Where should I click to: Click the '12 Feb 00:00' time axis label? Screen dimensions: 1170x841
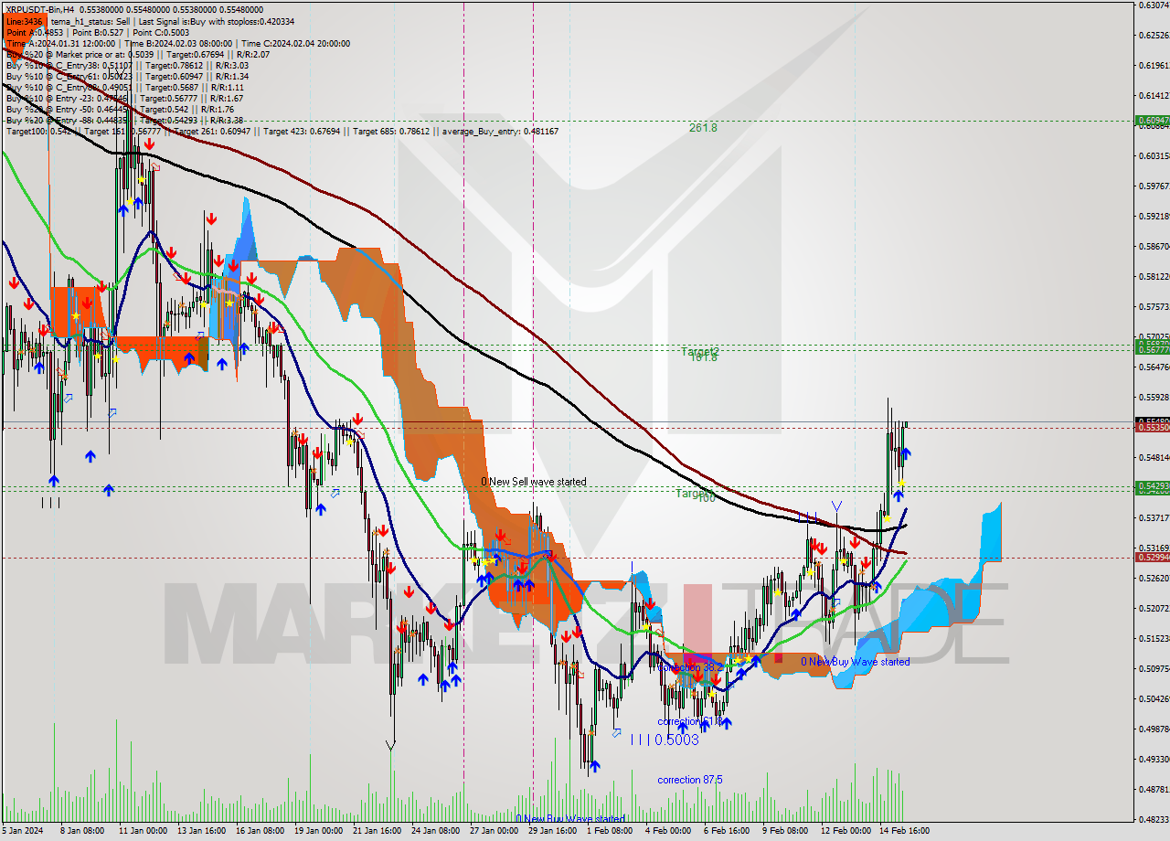(845, 831)
